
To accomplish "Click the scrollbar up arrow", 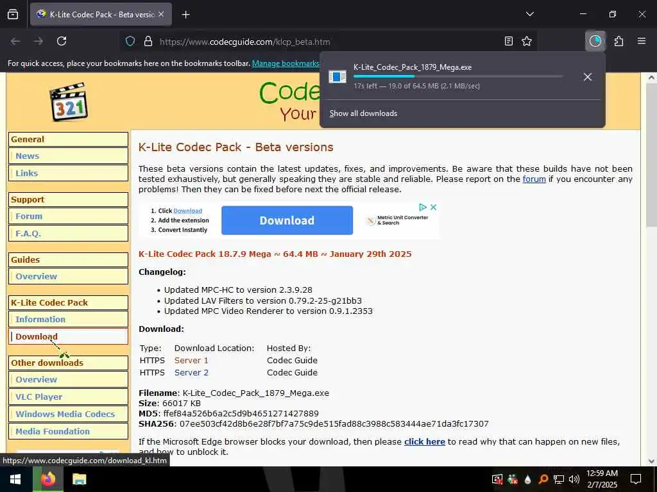I will [652, 78].
